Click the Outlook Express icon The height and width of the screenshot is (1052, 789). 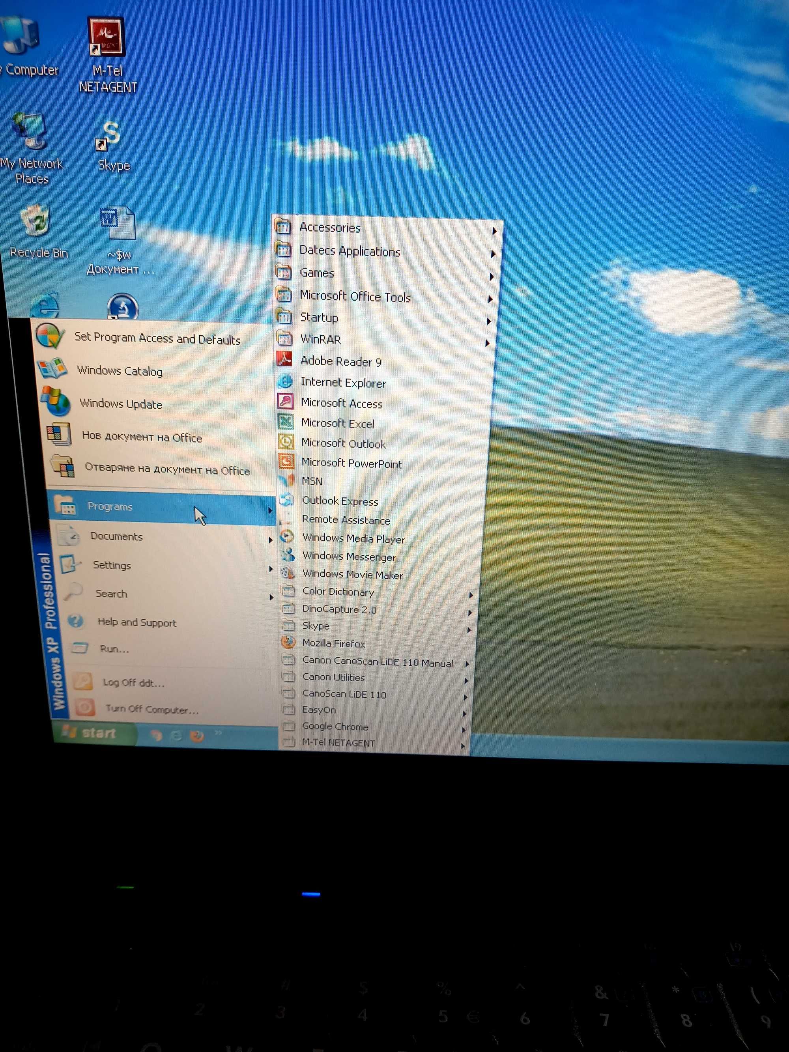(x=287, y=499)
